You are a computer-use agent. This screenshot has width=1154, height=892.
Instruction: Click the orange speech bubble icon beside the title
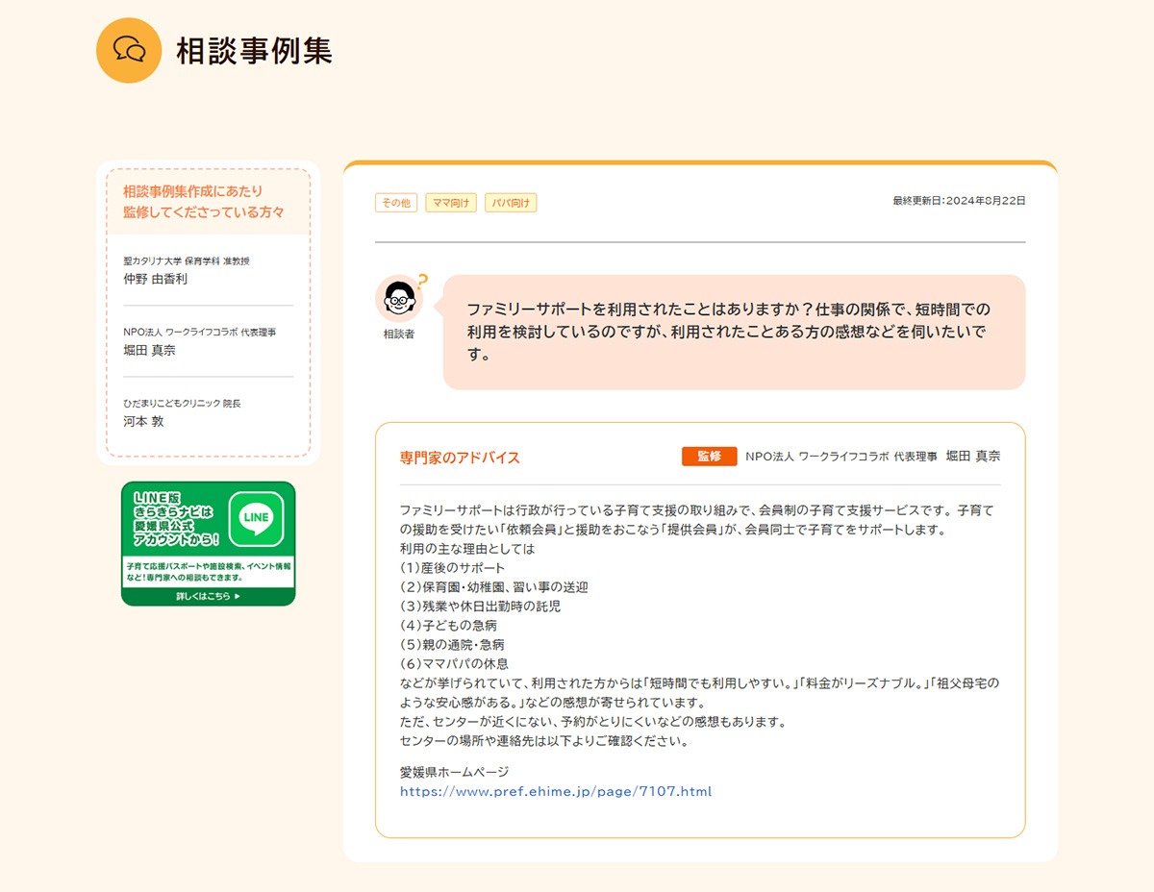[129, 50]
